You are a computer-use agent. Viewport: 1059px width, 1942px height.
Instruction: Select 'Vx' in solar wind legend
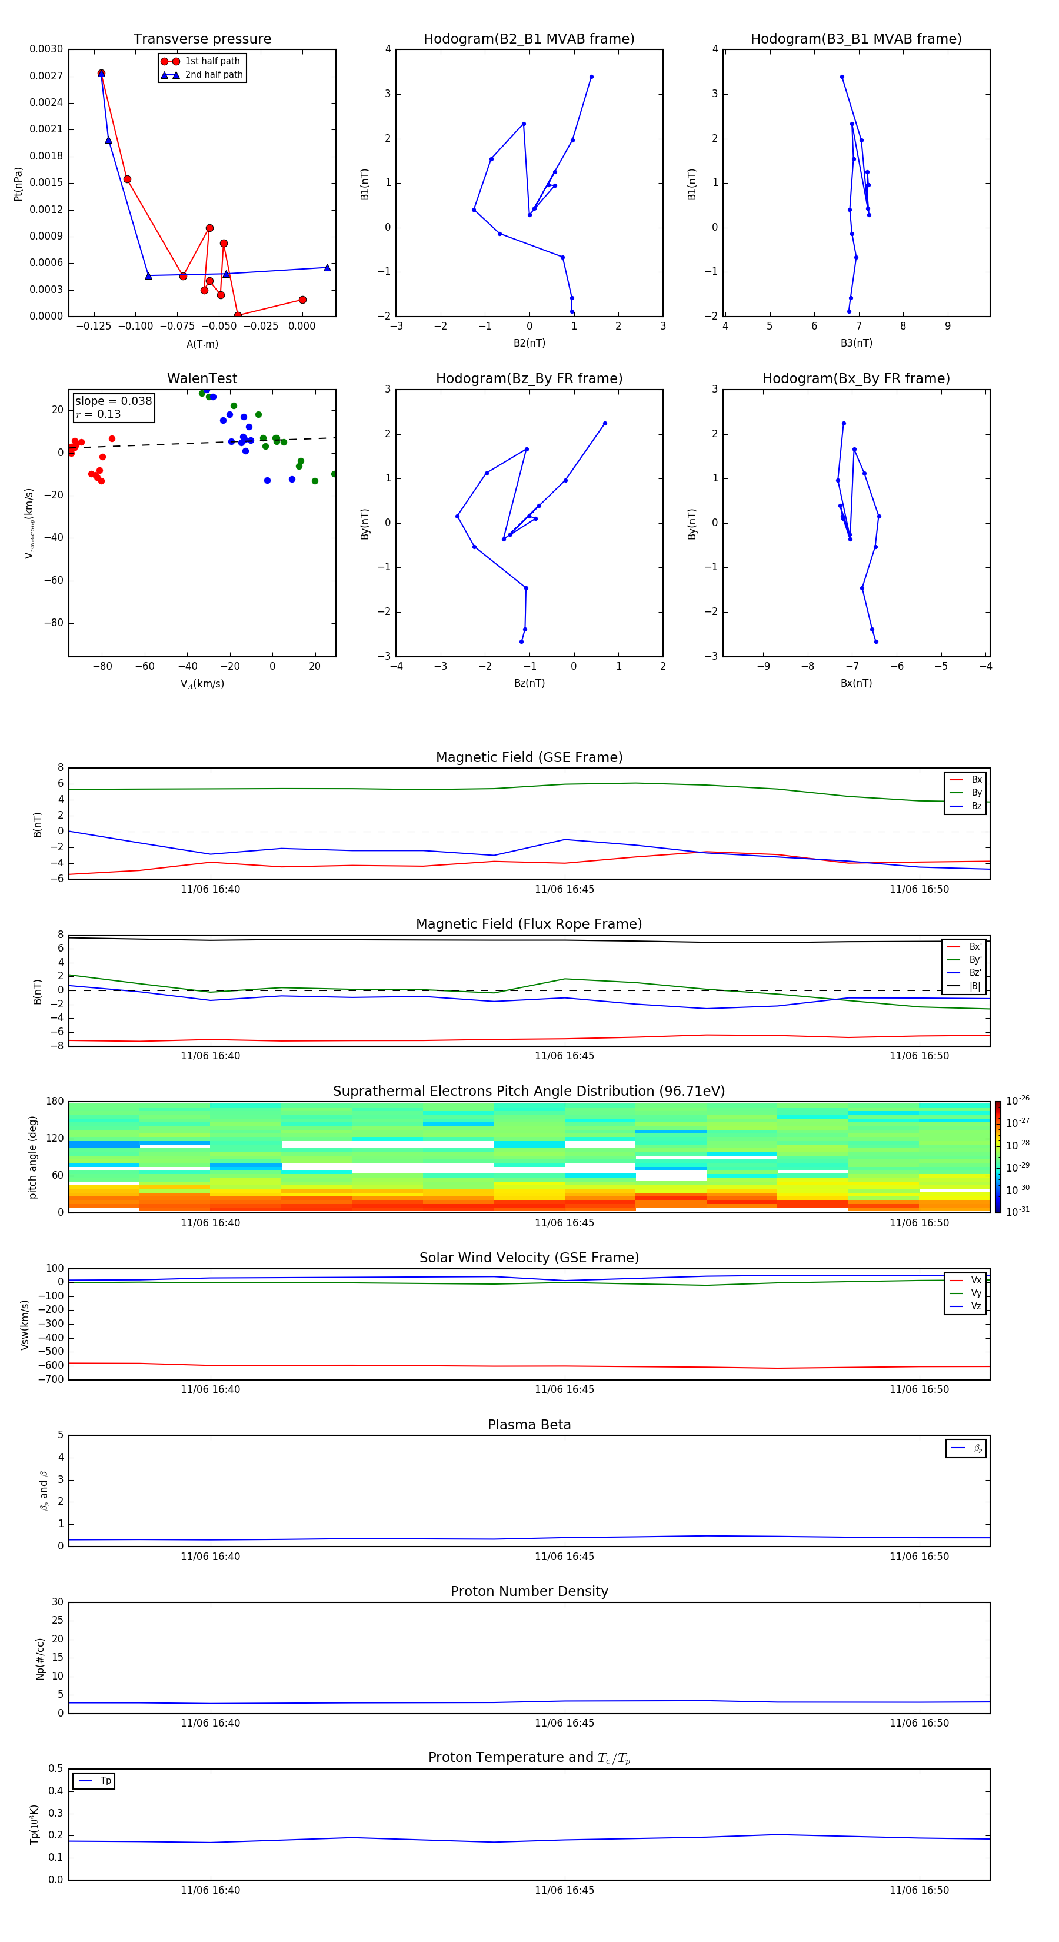point(966,1280)
